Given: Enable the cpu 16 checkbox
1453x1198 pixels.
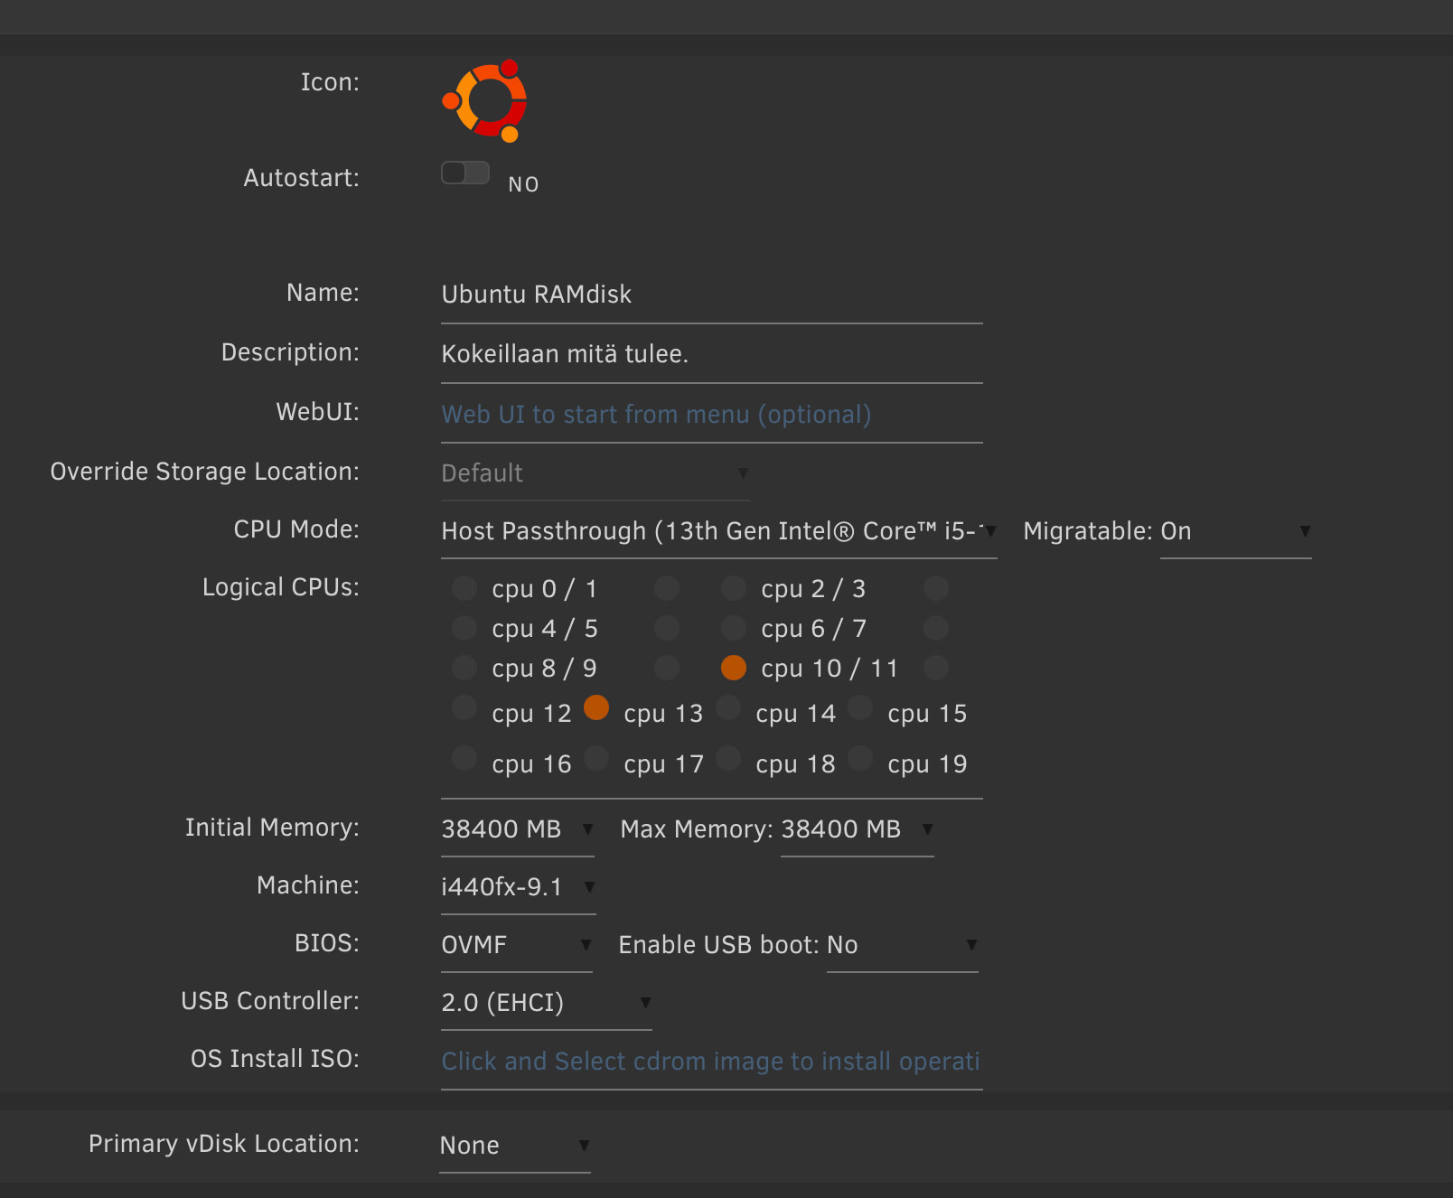Looking at the screenshot, I should point(464,758).
